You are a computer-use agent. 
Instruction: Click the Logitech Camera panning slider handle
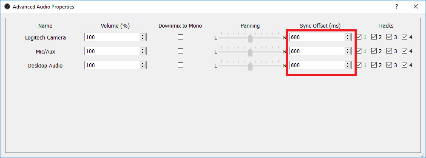[x=250, y=38]
